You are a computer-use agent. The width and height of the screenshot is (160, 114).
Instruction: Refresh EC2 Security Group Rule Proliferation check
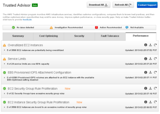coord(155,88)
